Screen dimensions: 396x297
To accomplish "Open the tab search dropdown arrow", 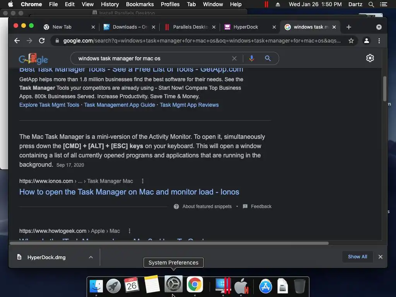I will (379, 27).
